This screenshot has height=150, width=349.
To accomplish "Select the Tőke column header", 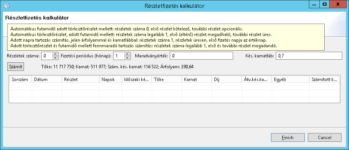I will 166,79.
